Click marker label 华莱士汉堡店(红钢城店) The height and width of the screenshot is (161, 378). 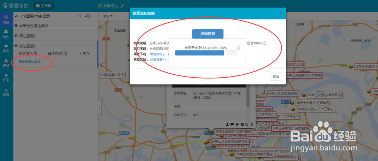(313, 103)
